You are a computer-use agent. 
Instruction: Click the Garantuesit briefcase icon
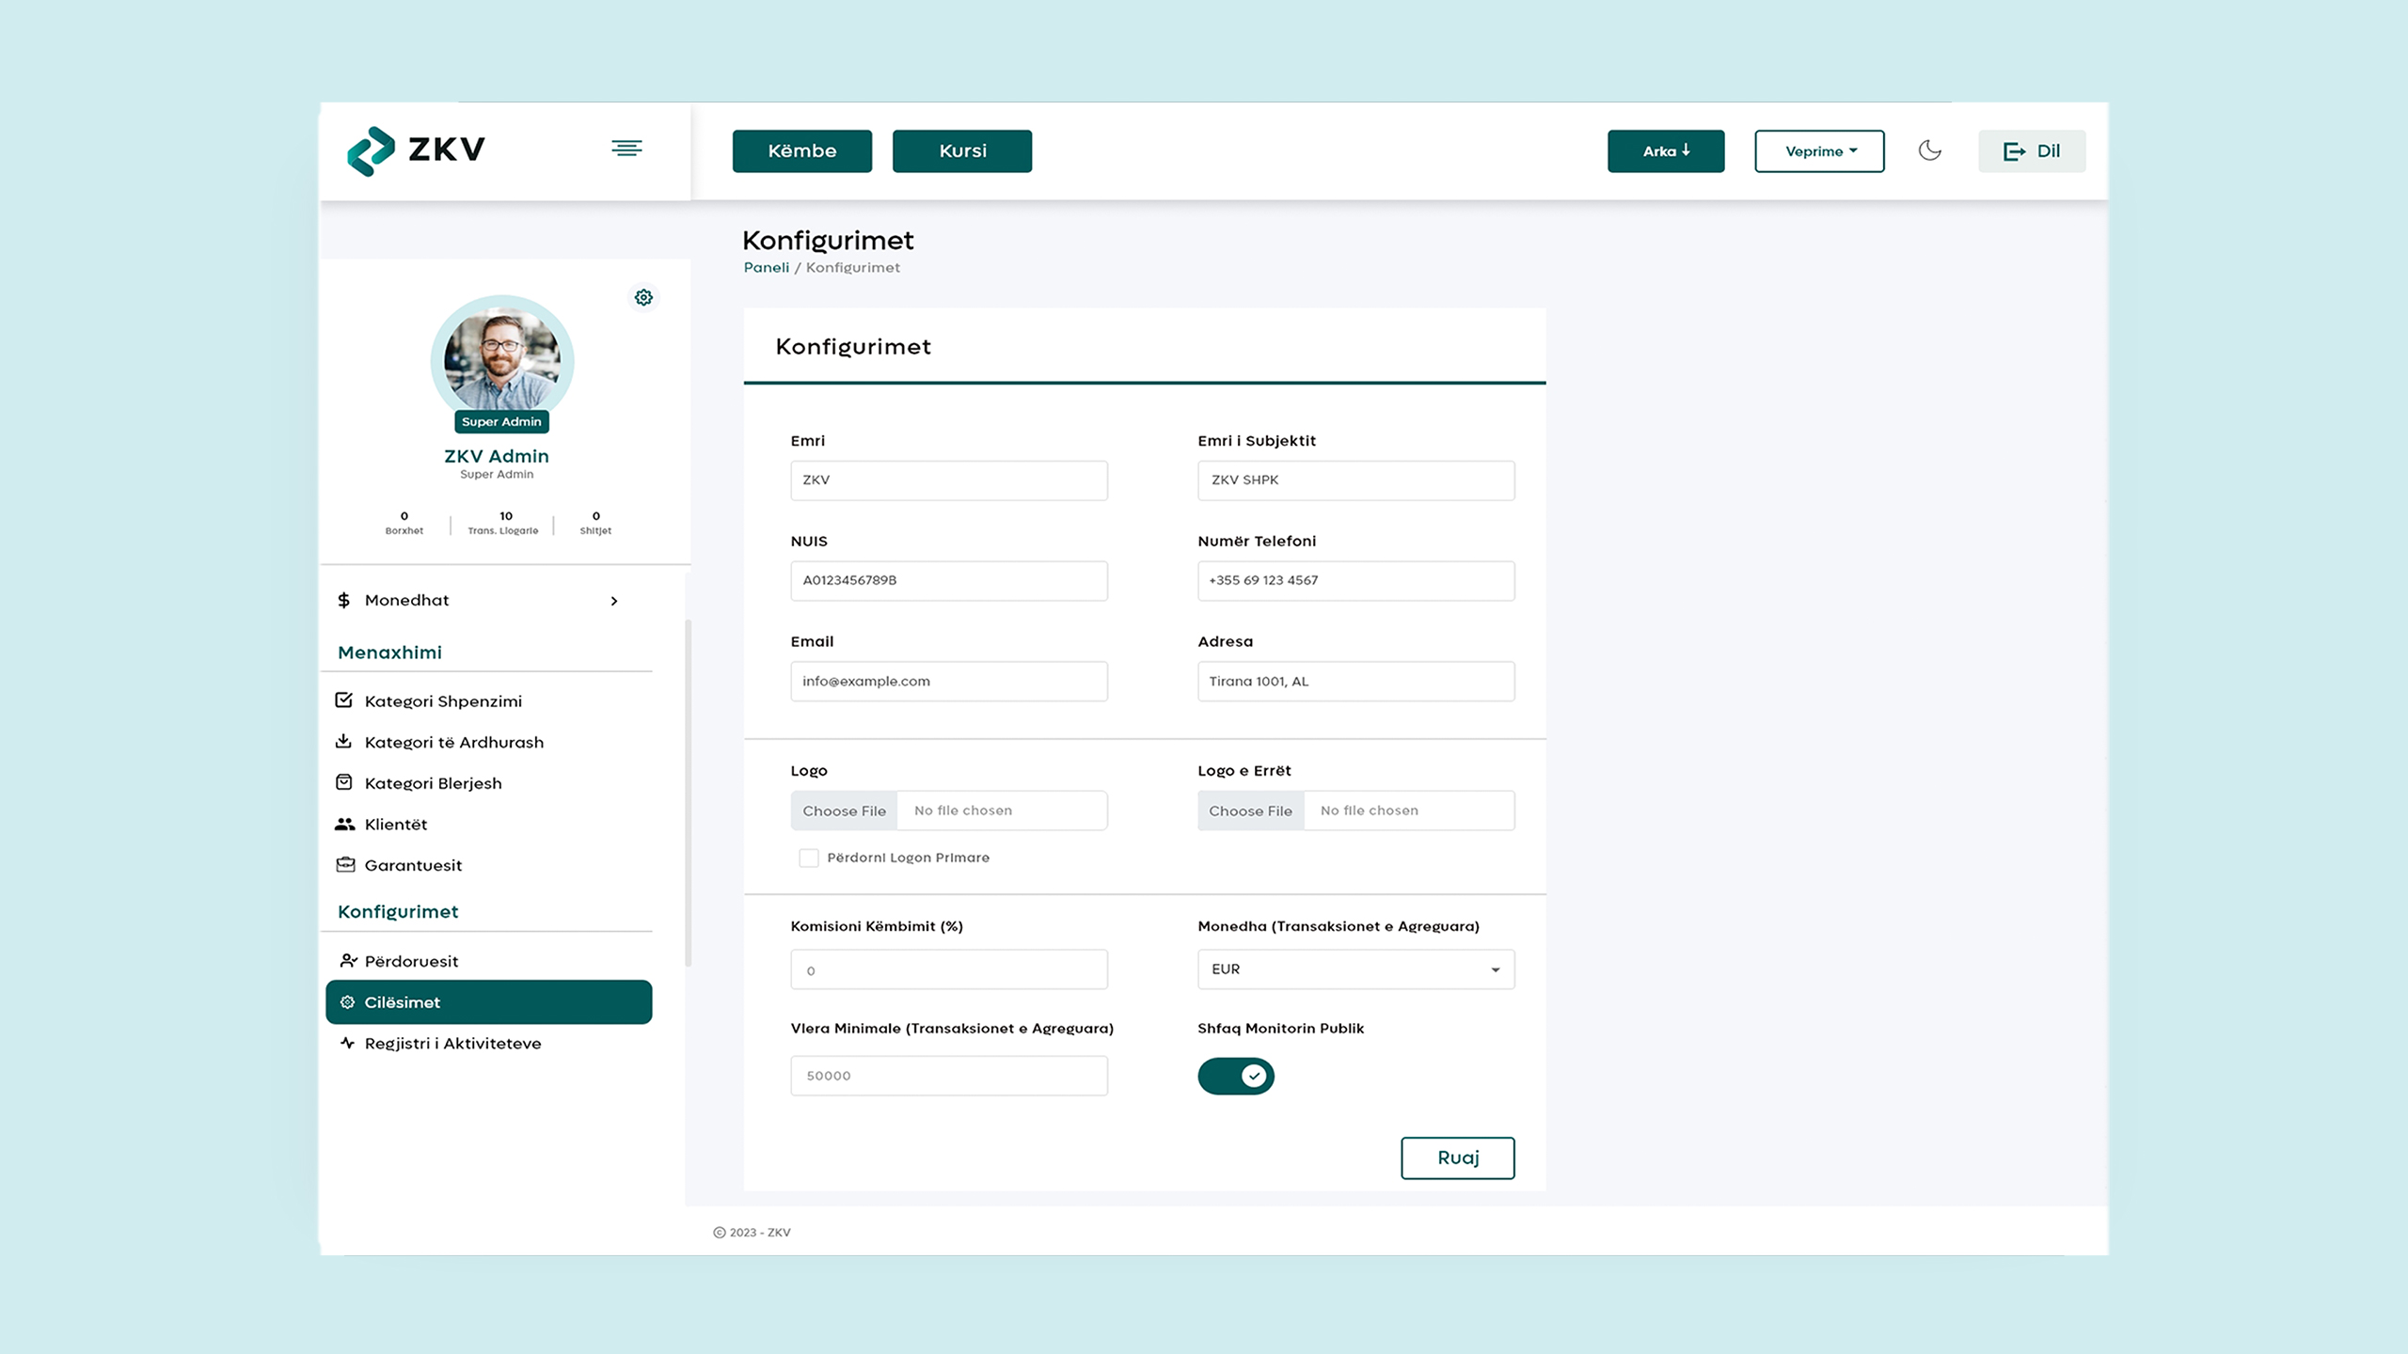coord(344,865)
